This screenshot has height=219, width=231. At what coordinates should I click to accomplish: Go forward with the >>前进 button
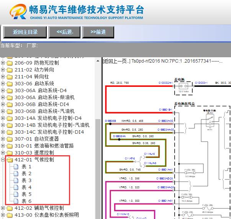pyautogui.click(x=98, y=32)
